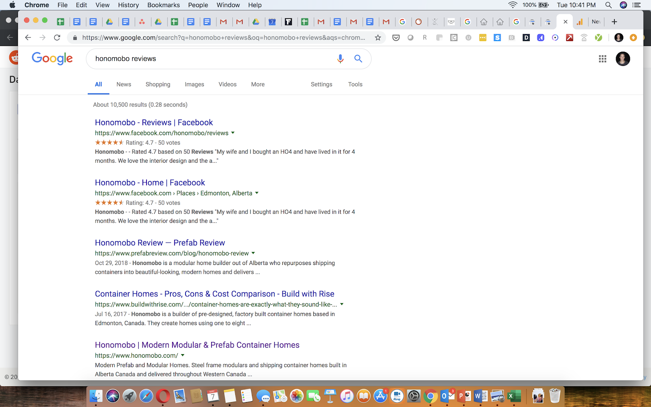Click the red arrow extension icon
The width and height of the screenshot is (651, 407).
click(570, 37)
